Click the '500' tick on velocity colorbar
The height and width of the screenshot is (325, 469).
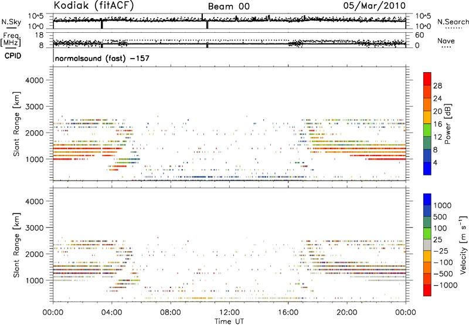pyautogui.click(x=440, y=217)
